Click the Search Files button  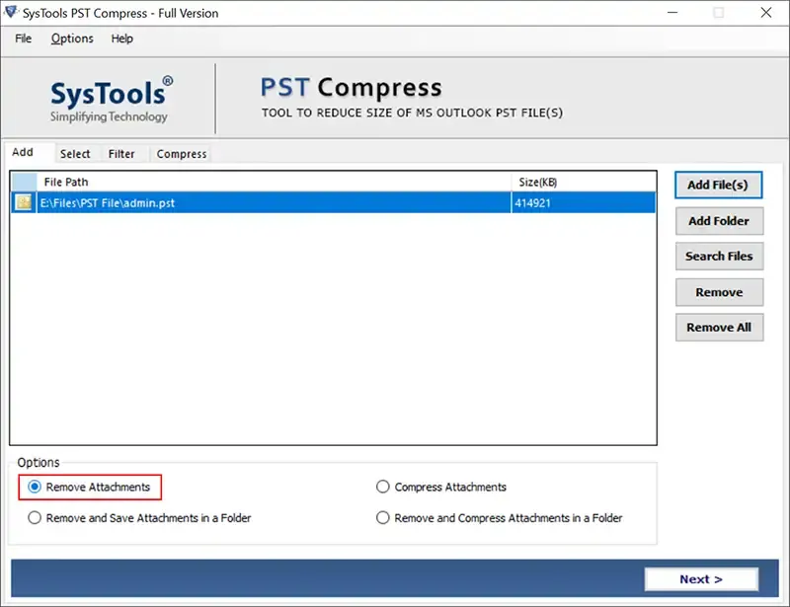719,257
